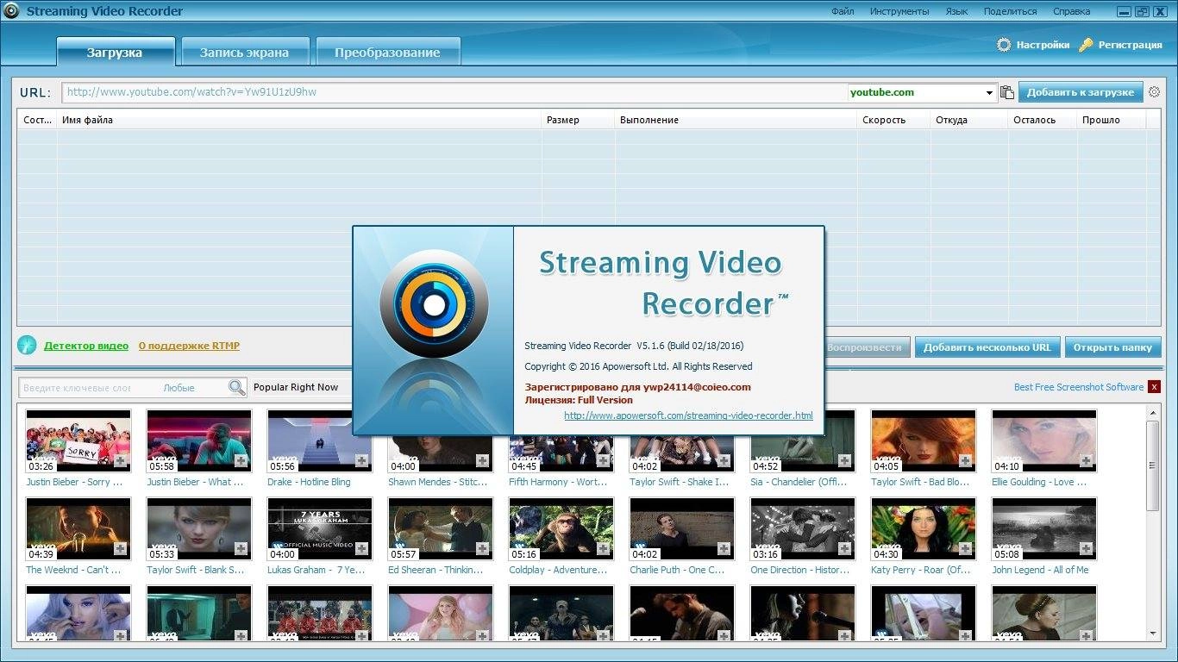Open the Справка menu
This screenshot has height=662, width=1178.
pyautogui.click(x=1071, y=11)
